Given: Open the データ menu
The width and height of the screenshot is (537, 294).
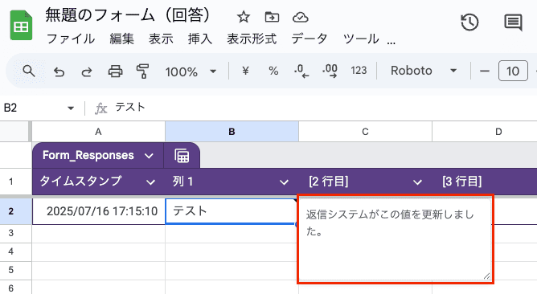Looking at the screenshot, I should point(309,39).
